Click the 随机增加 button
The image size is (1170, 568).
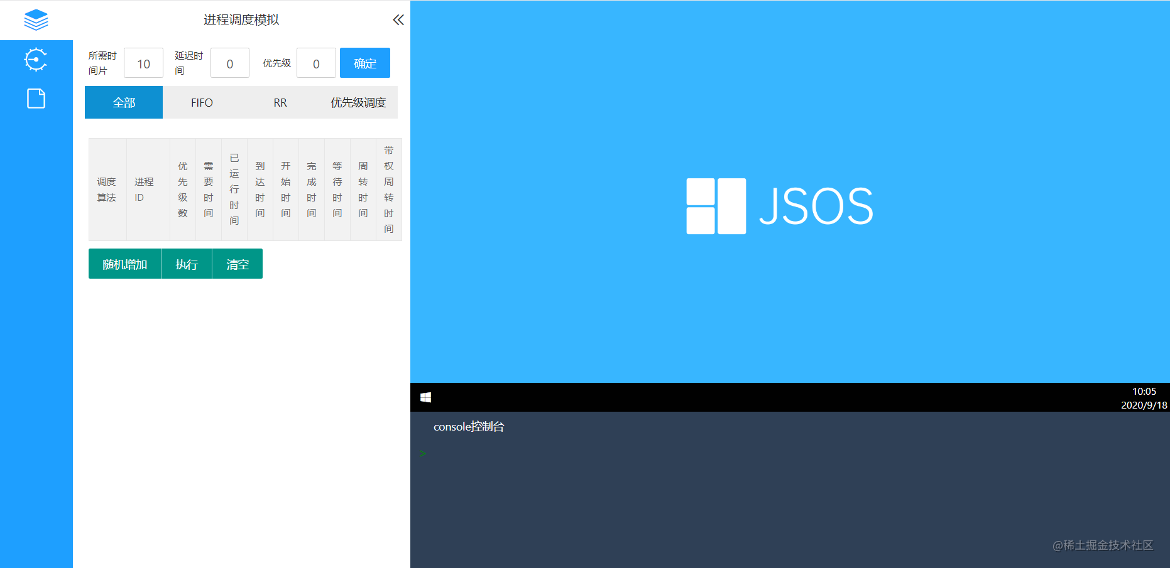click(x=124, y=264)
